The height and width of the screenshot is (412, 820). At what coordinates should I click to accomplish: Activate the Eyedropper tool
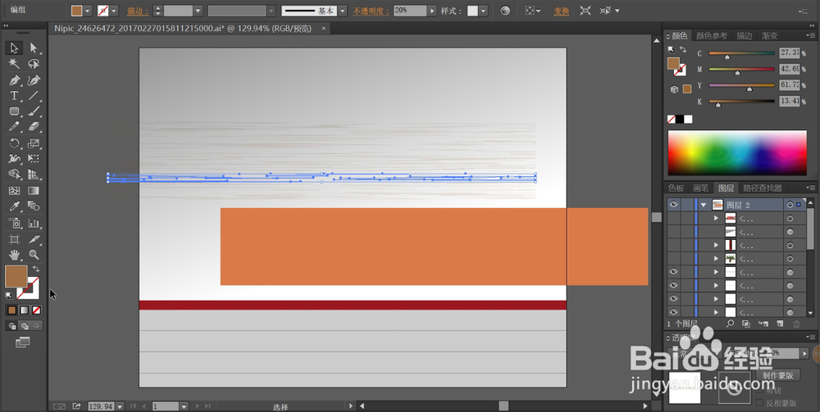tap(14, 206)
